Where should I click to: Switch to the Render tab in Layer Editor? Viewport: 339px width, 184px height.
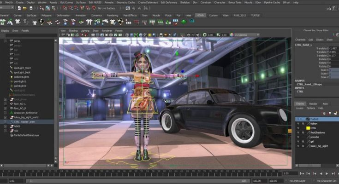click(x=313, y=104)
